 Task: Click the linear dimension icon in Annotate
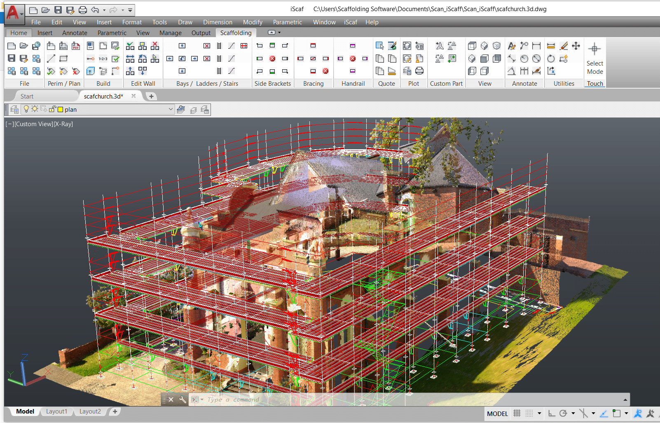click(x=536, y=46)
